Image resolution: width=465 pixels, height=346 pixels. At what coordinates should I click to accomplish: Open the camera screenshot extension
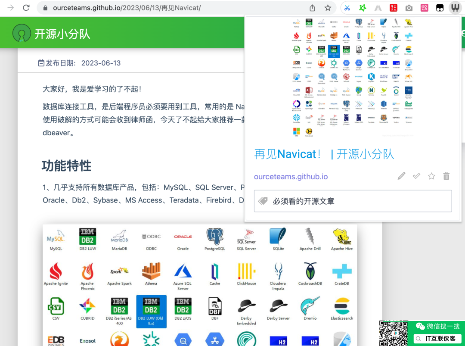tap(409, 8)
